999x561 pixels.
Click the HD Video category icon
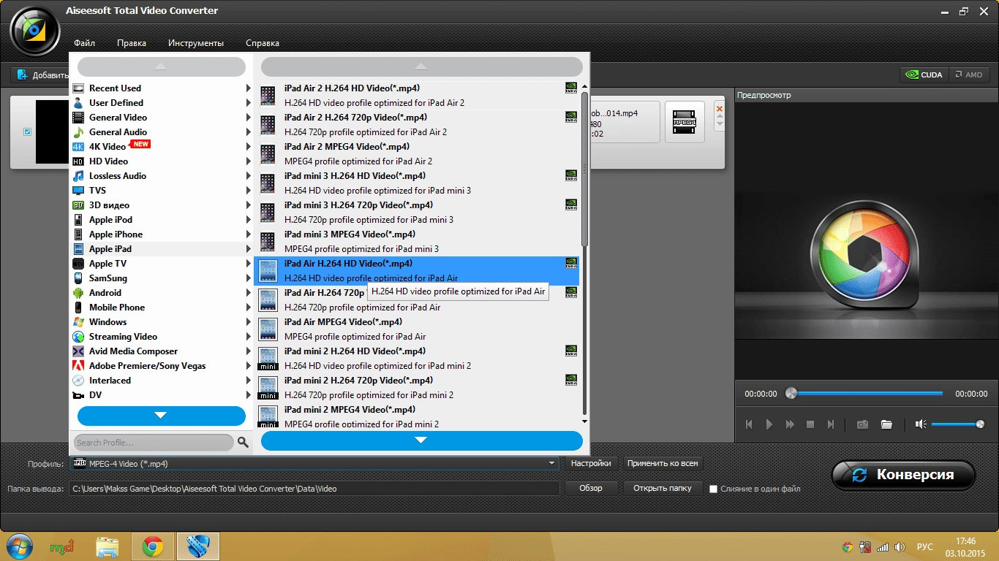pos(78,161)
